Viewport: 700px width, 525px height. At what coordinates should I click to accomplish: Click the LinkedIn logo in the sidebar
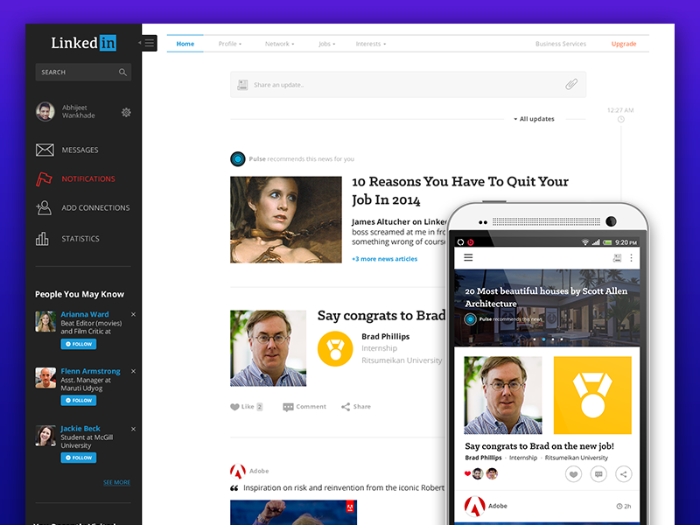click(83, 43)
